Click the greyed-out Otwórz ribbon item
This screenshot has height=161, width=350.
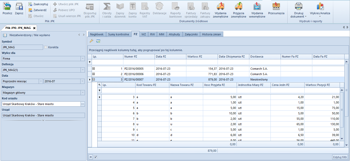click(x=36, y=16)
